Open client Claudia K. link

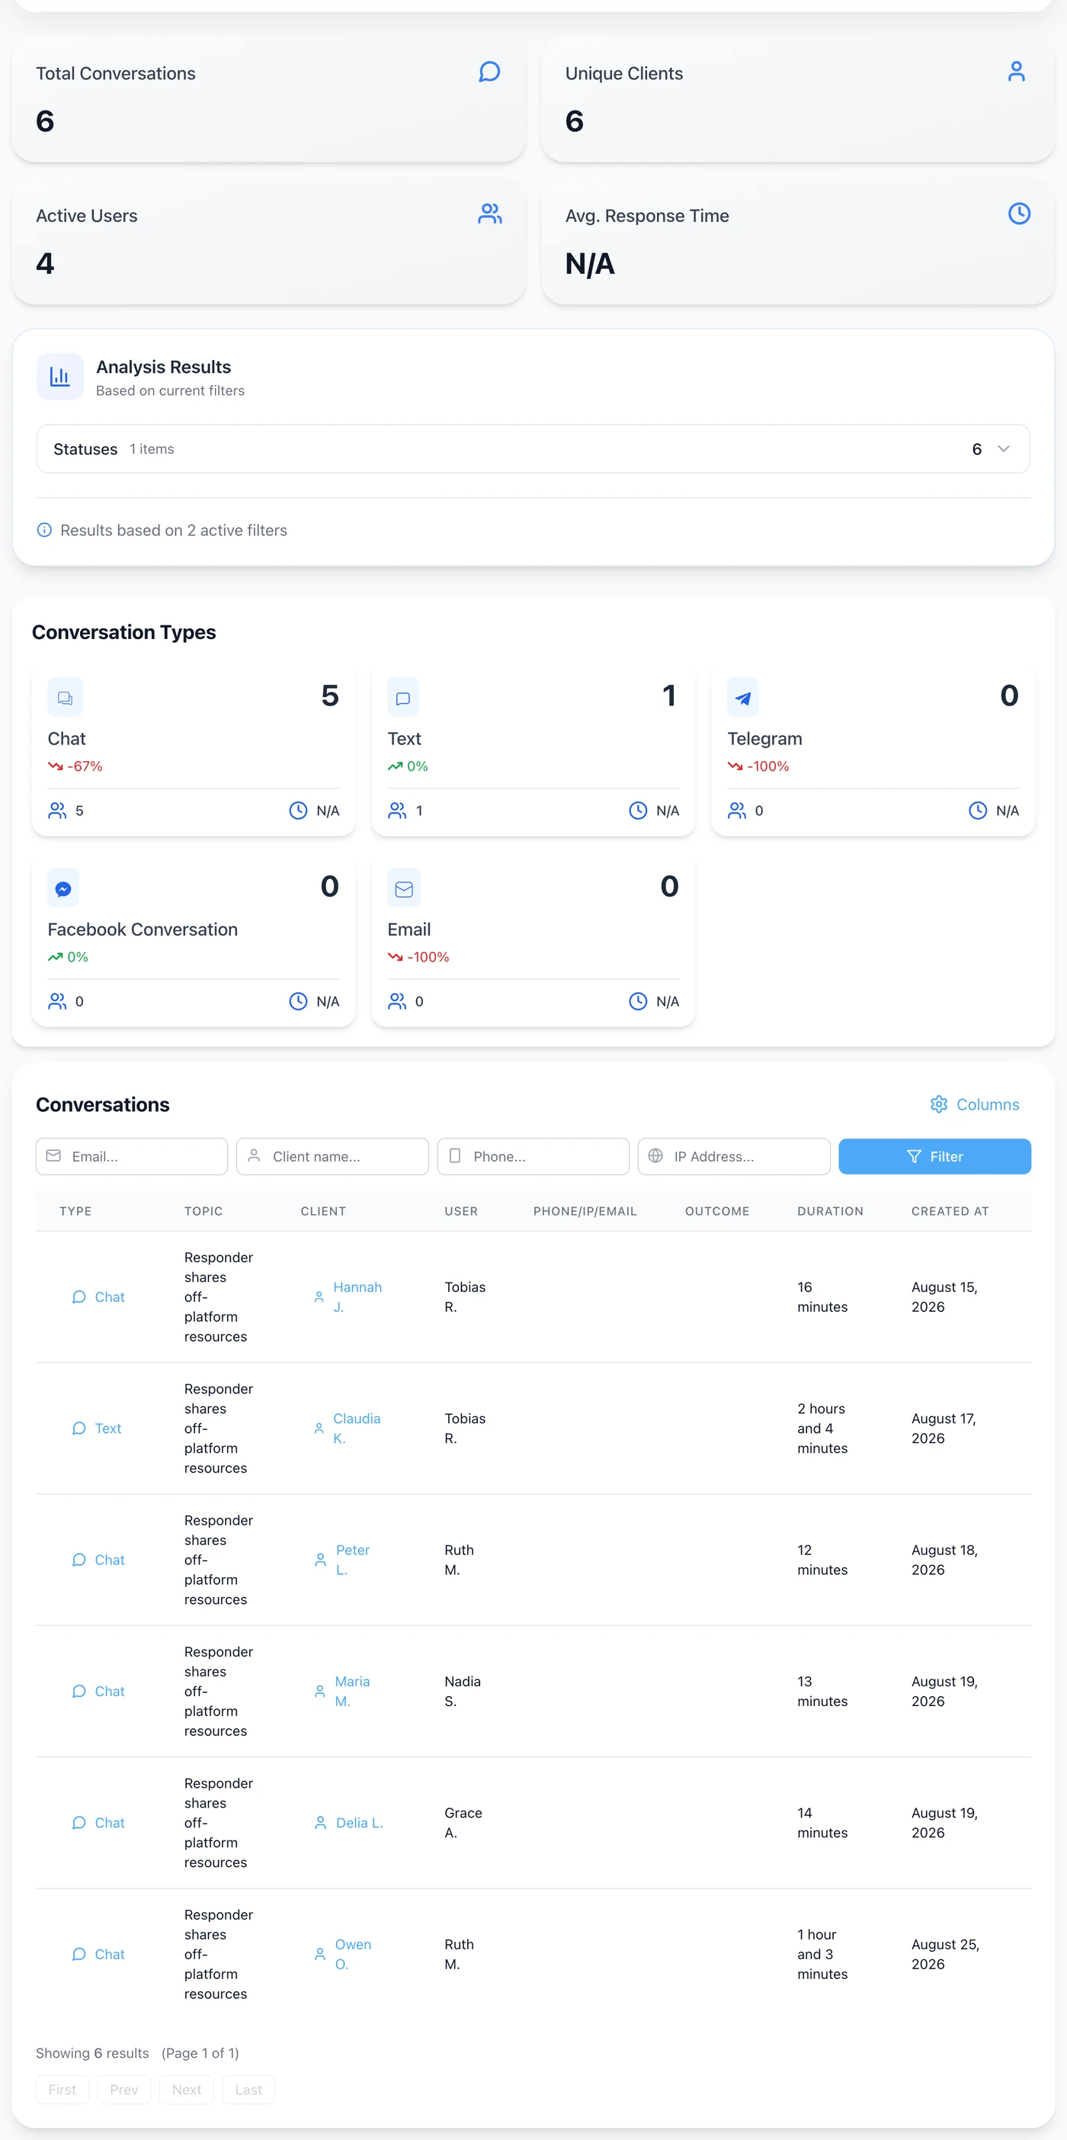[346, 1428]
